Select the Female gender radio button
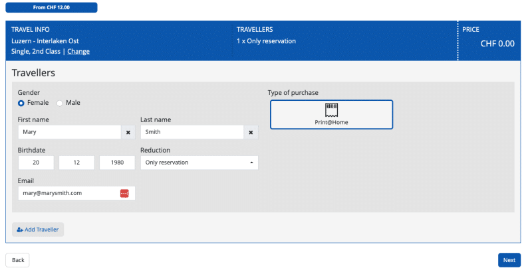 (x=21, y=103)
